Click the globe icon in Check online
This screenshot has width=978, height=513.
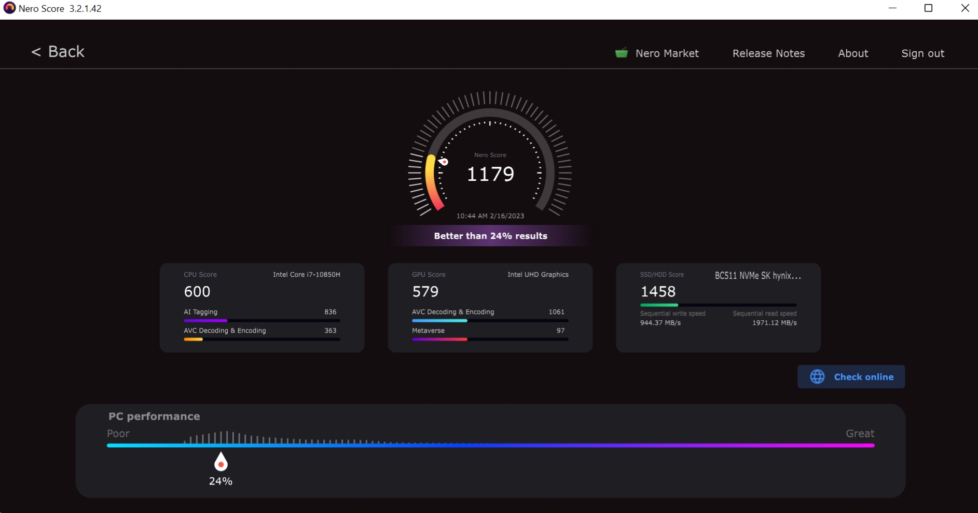tap(817, 377)
